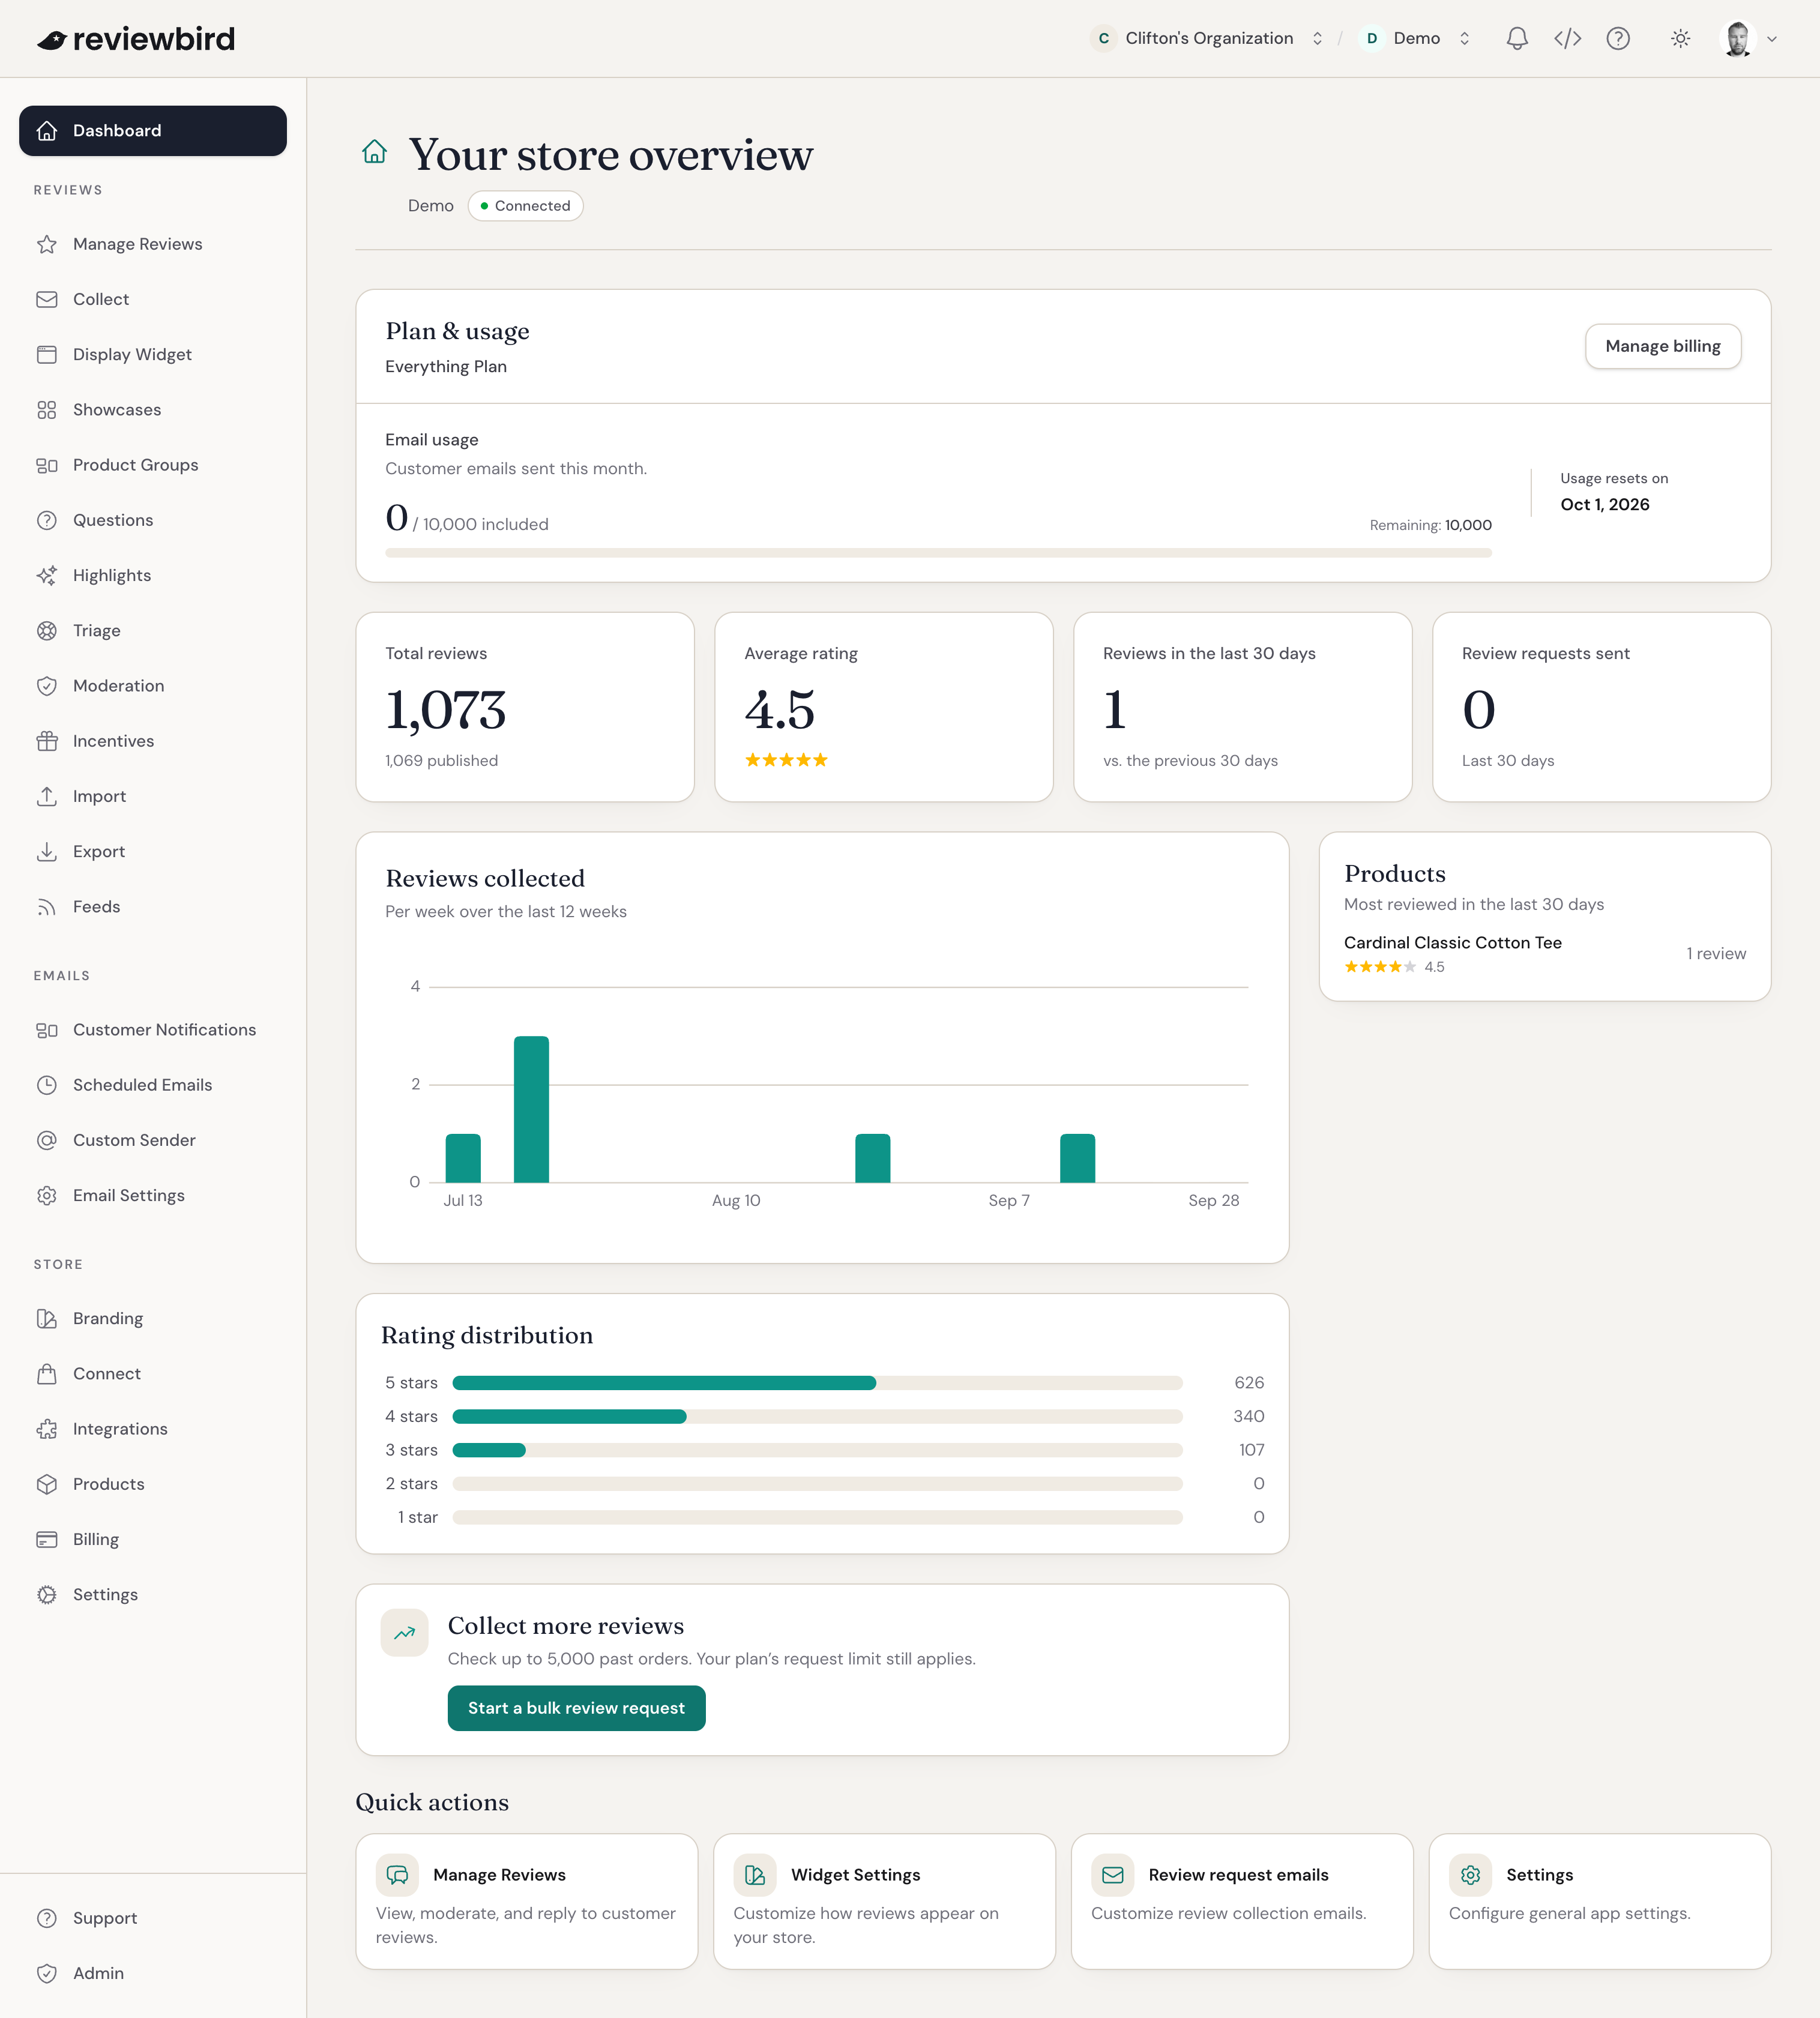This screenshot has height=2018, width=1820.
Task: Open Feeds in the sidebar
Action: 153,907
